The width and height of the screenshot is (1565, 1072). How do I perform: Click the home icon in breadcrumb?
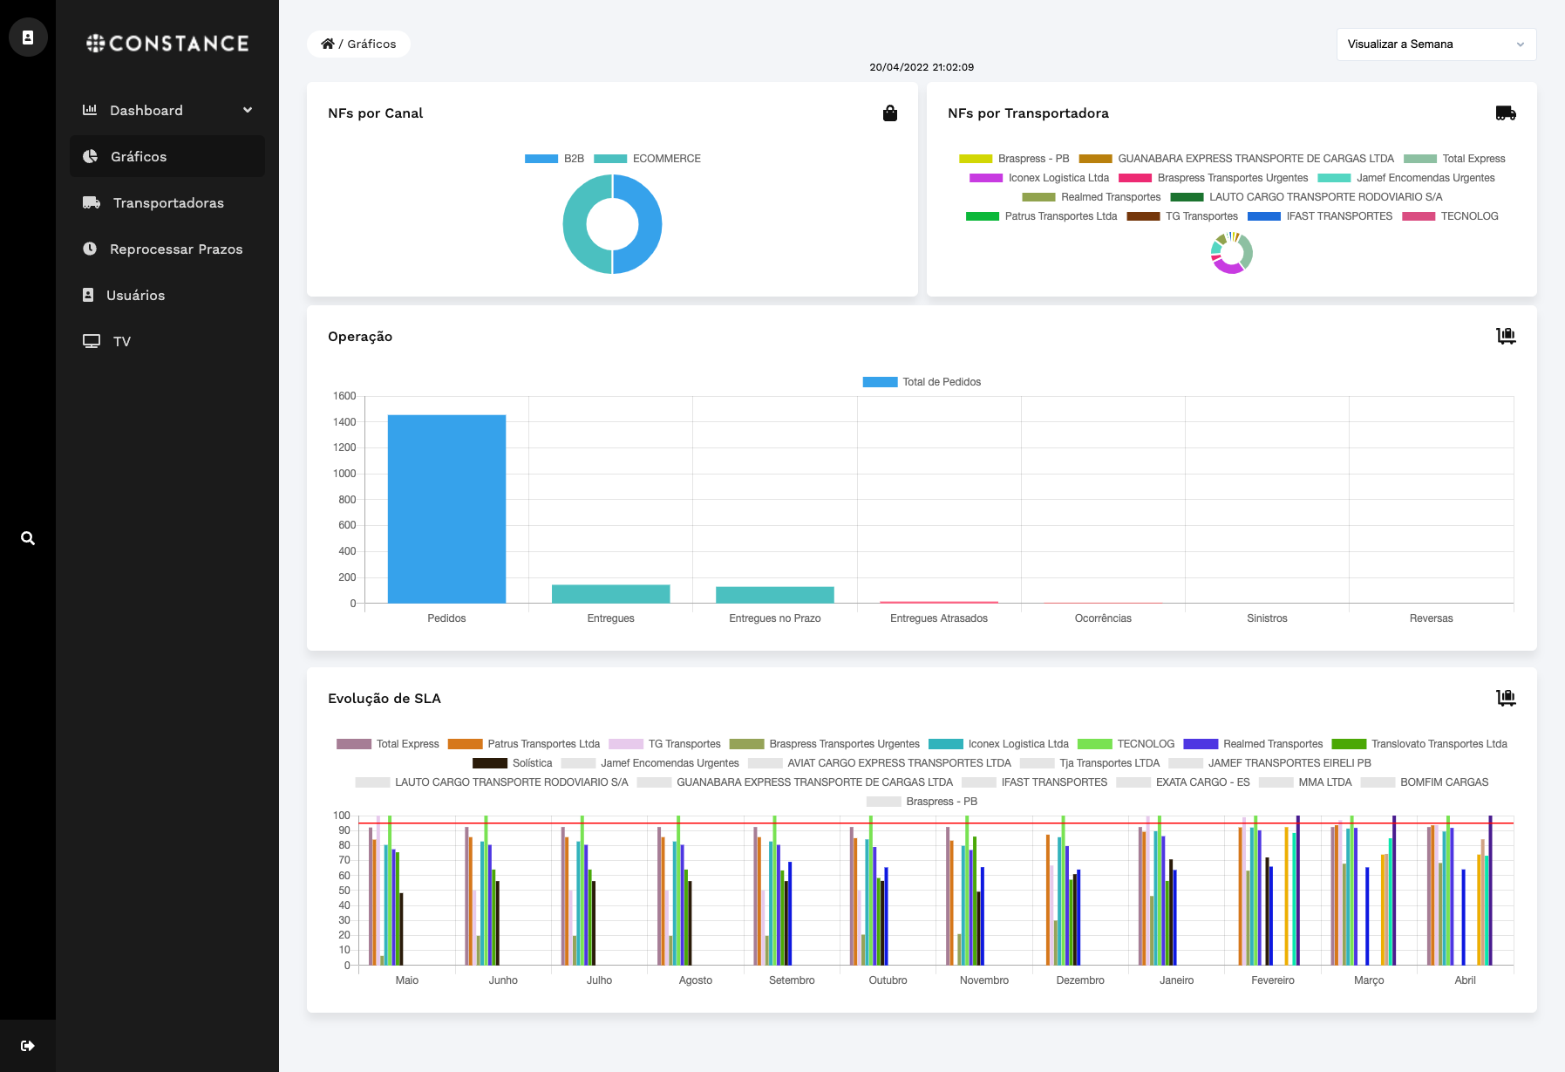click(328, 44)
